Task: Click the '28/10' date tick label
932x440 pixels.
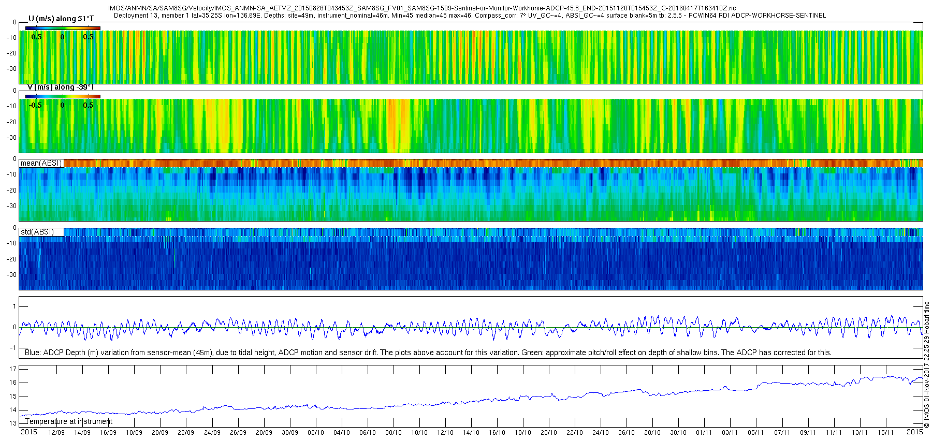Action: tap(652, 433)
